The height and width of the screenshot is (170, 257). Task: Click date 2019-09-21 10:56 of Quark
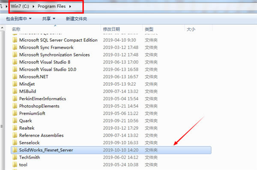(121, 121)
